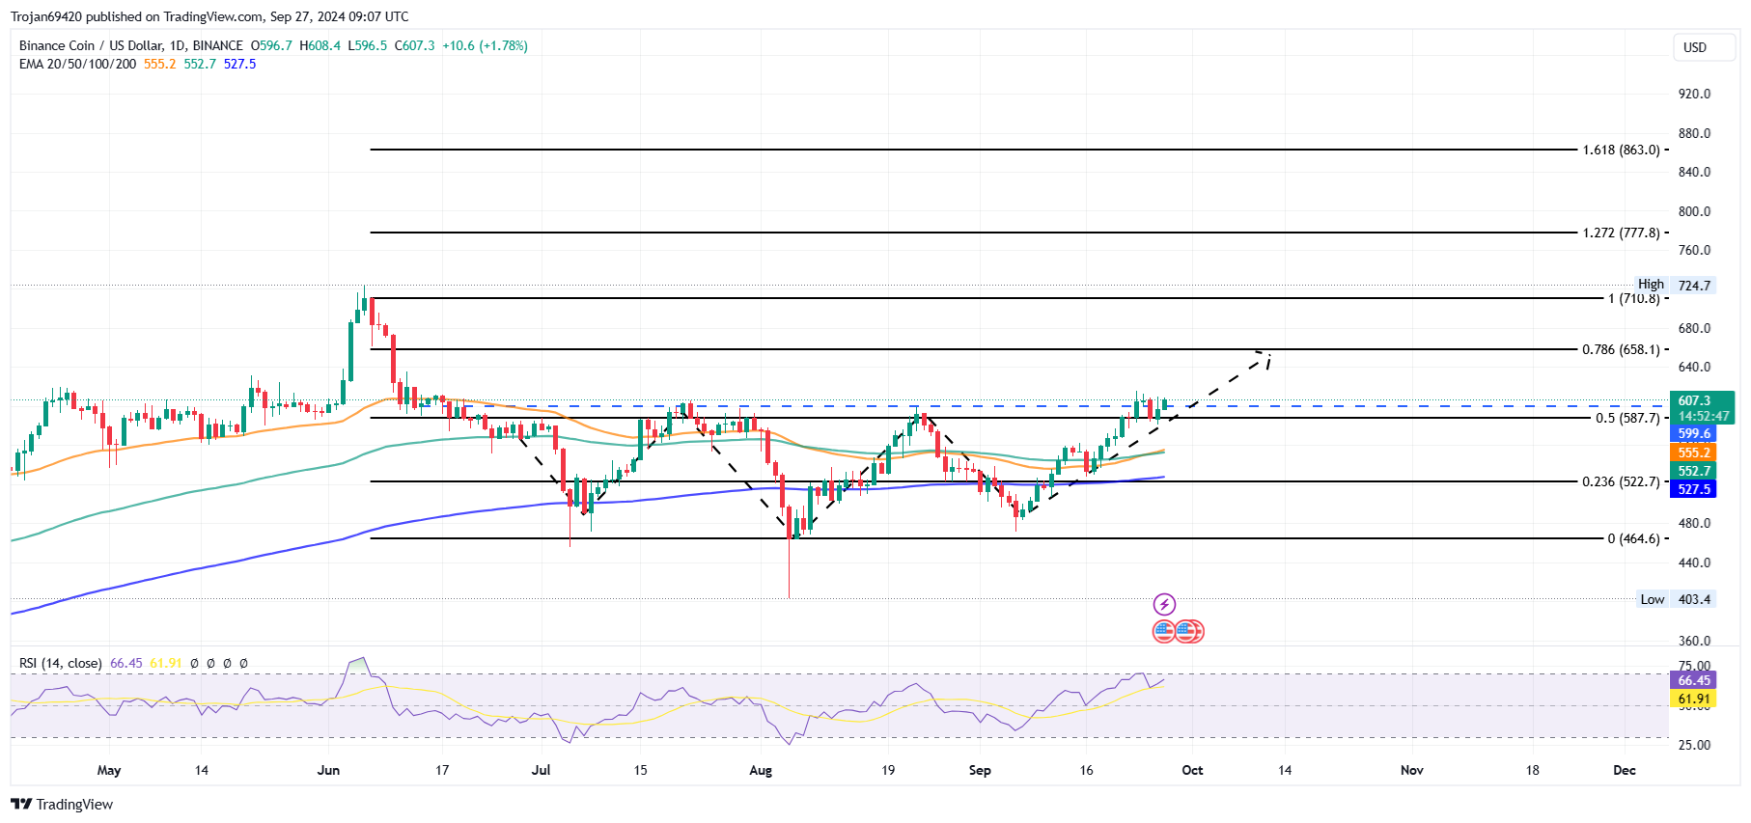
Task: Open the USD currency selector
Action: click(x=1705, y=47)
